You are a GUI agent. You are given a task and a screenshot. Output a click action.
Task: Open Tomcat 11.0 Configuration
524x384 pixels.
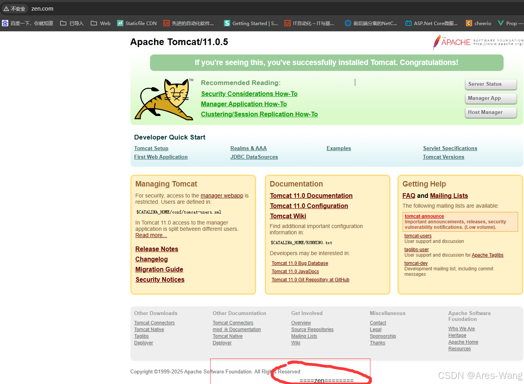[309, 206]
